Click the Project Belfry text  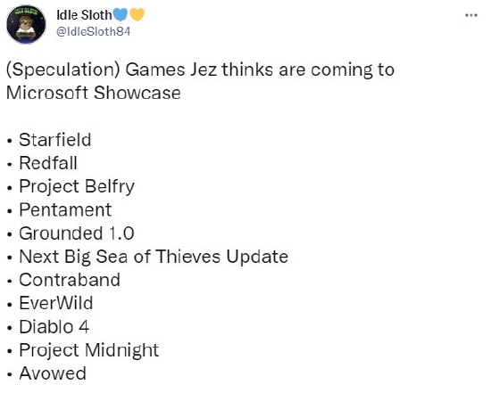tap(77, 186)
